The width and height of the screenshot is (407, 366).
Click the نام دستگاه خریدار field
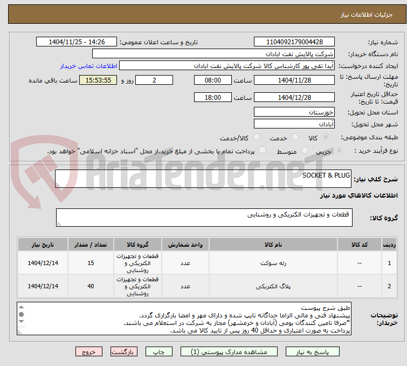213,54
